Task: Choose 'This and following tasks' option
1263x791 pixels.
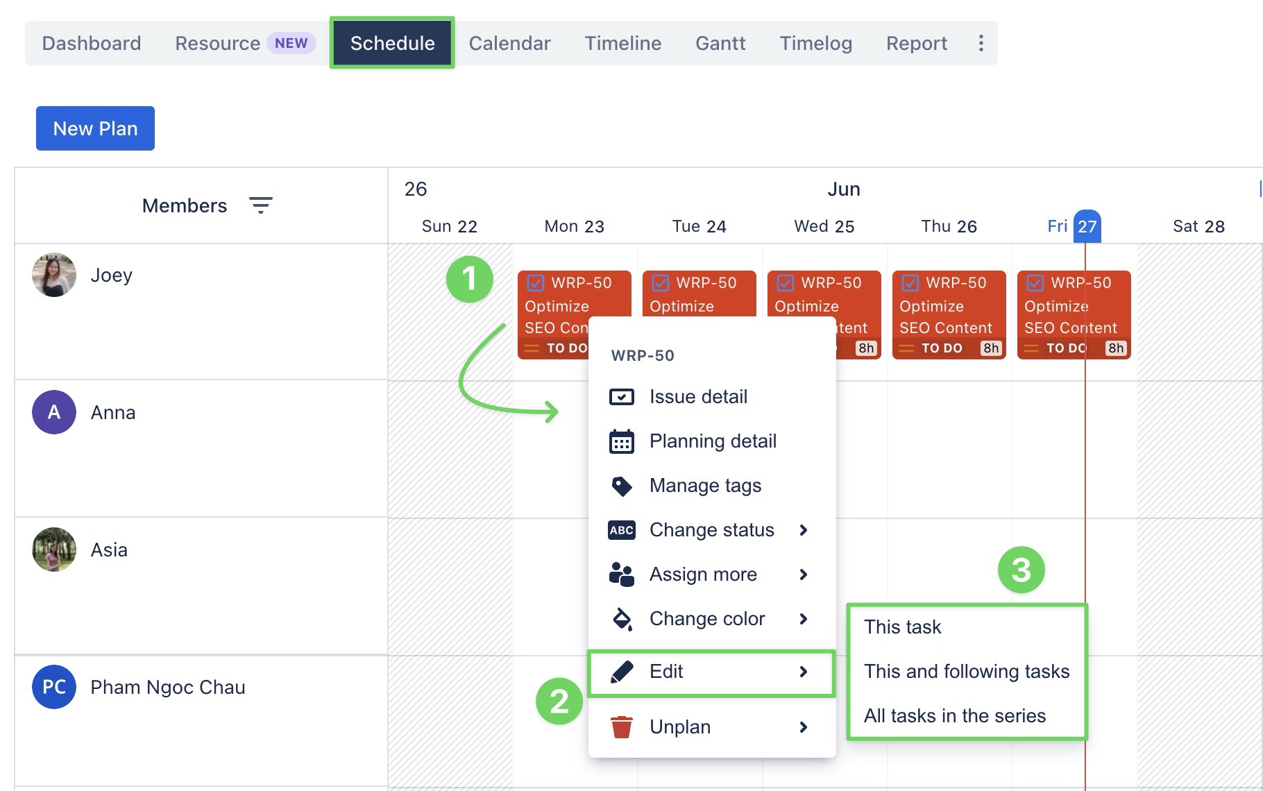Action: pyautogui.click(x=966, y=672)
